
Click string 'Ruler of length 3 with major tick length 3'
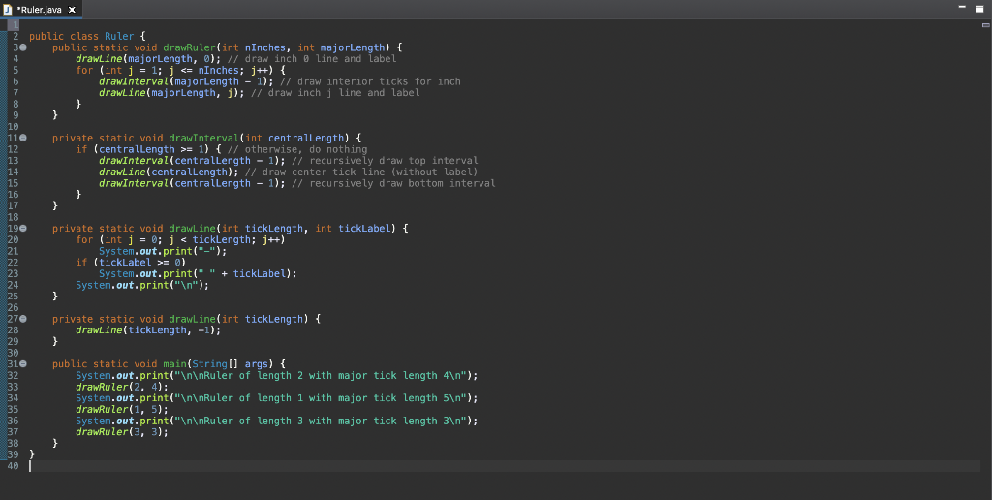pyautogui.click(x=321, y=421)
